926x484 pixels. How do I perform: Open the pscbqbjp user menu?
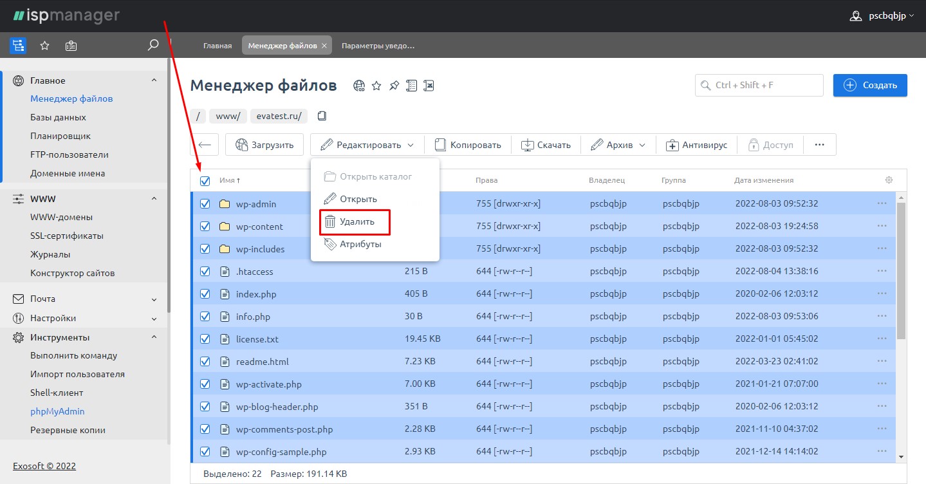click(x=882, y=16)
